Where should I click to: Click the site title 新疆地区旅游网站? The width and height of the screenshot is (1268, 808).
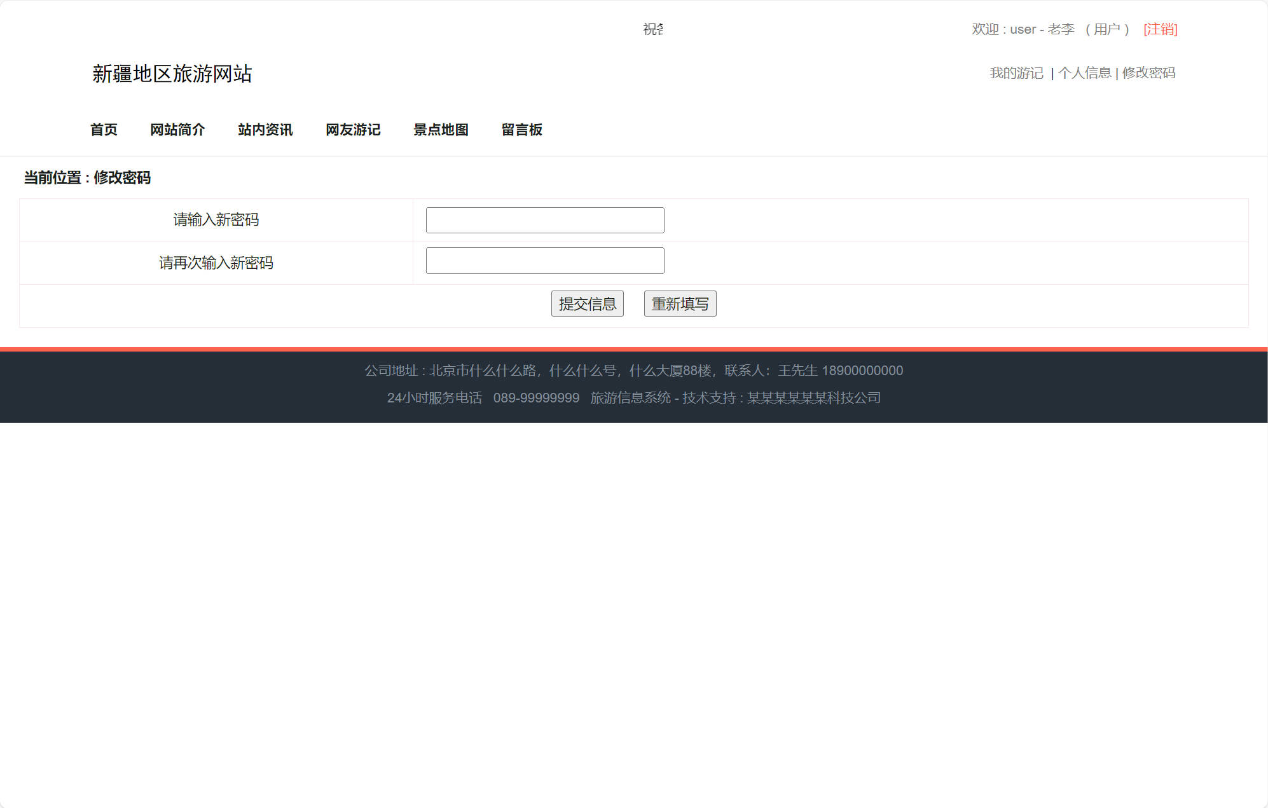point(172,74)
